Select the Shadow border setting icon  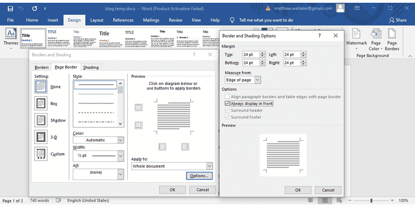(41, 120)
